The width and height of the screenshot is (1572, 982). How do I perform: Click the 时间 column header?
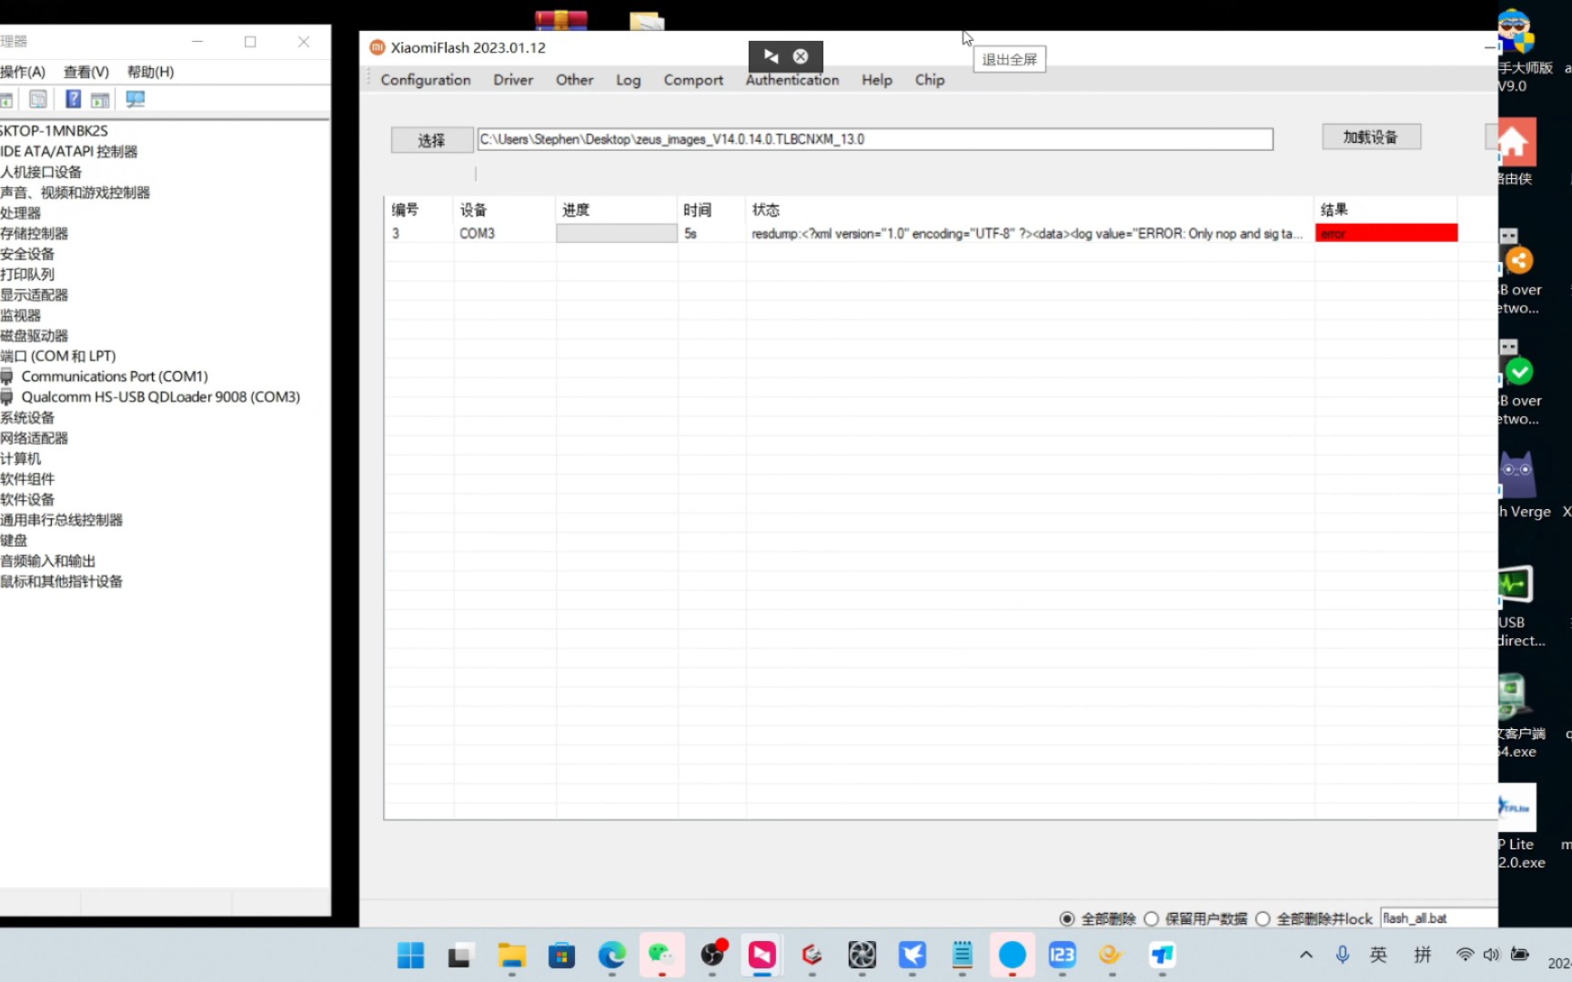point(698,210)
